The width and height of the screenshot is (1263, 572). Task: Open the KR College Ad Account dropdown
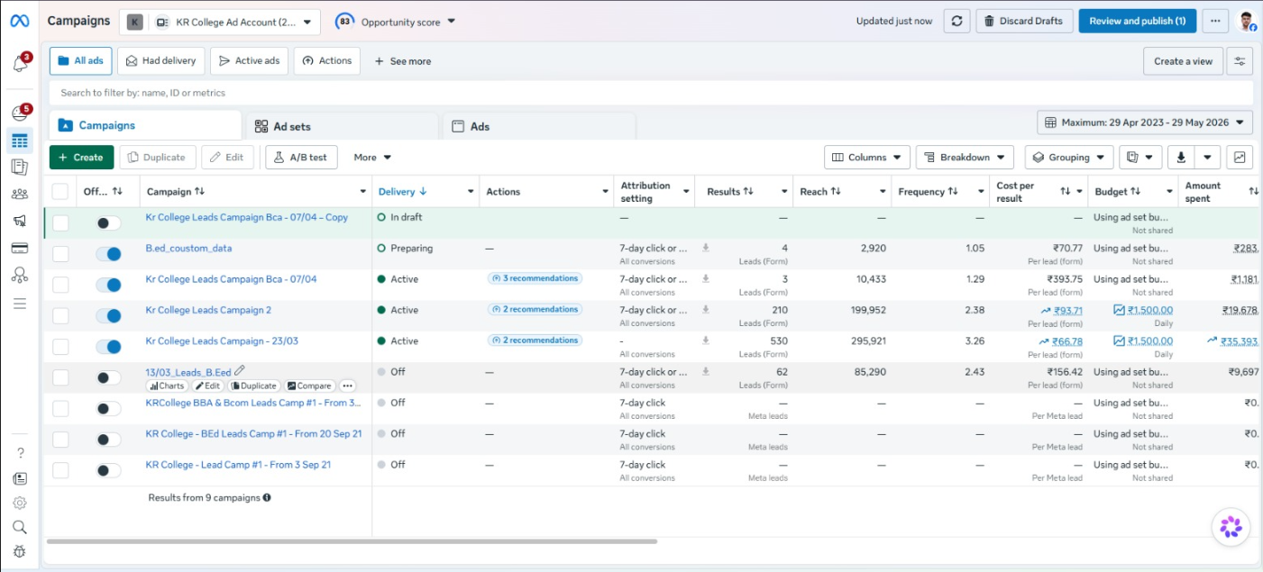coord(220,22)
